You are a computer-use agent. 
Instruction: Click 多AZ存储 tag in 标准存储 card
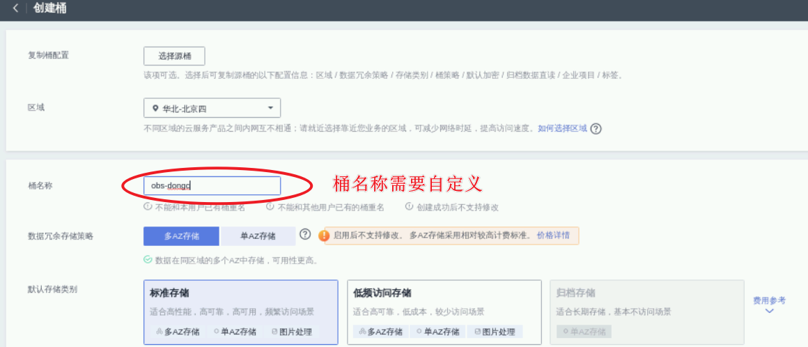click(x=178, y=332)
